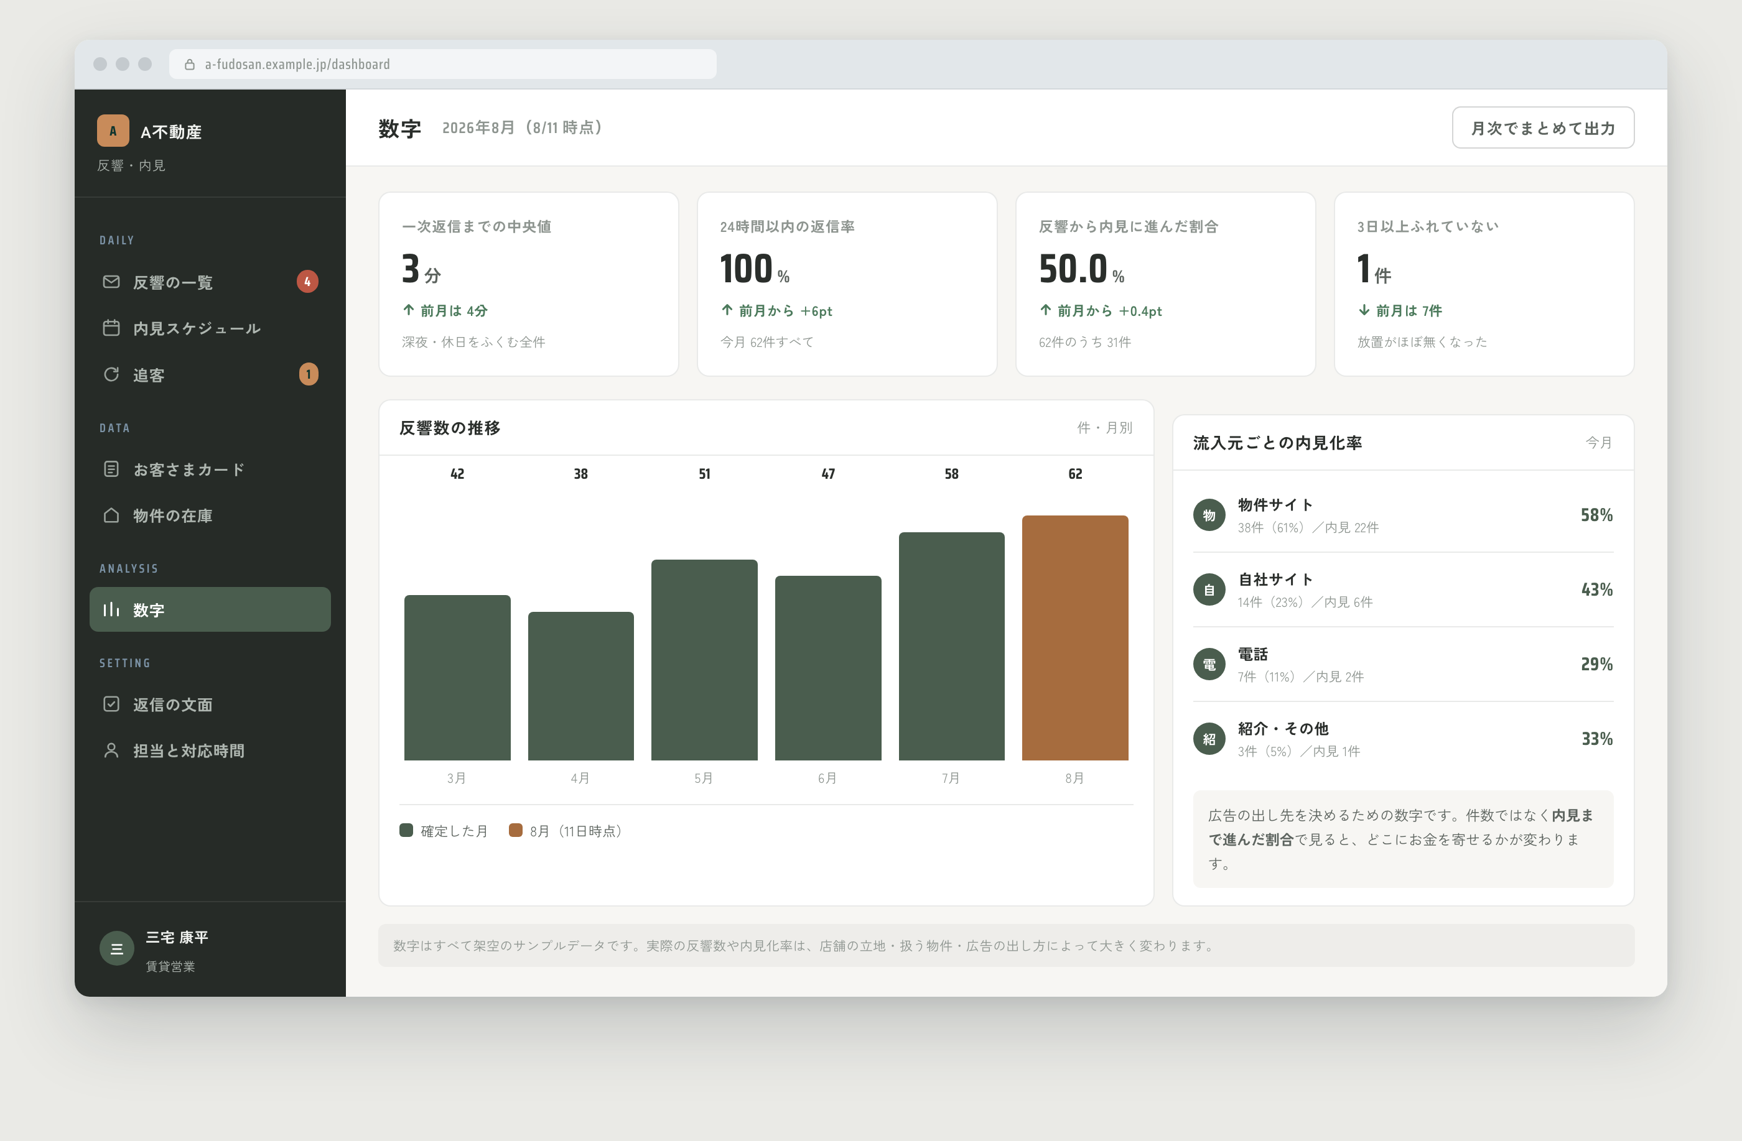Open 担当と対応時間 person icon
Image resolution: width=1742 pixels, height=1141 pixels.
click(111, 751)
